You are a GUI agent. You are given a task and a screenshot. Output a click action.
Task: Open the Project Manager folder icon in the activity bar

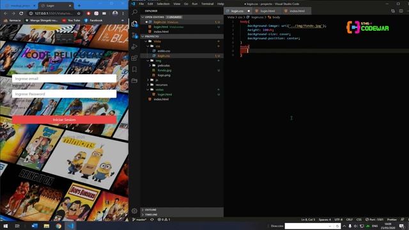135,80
